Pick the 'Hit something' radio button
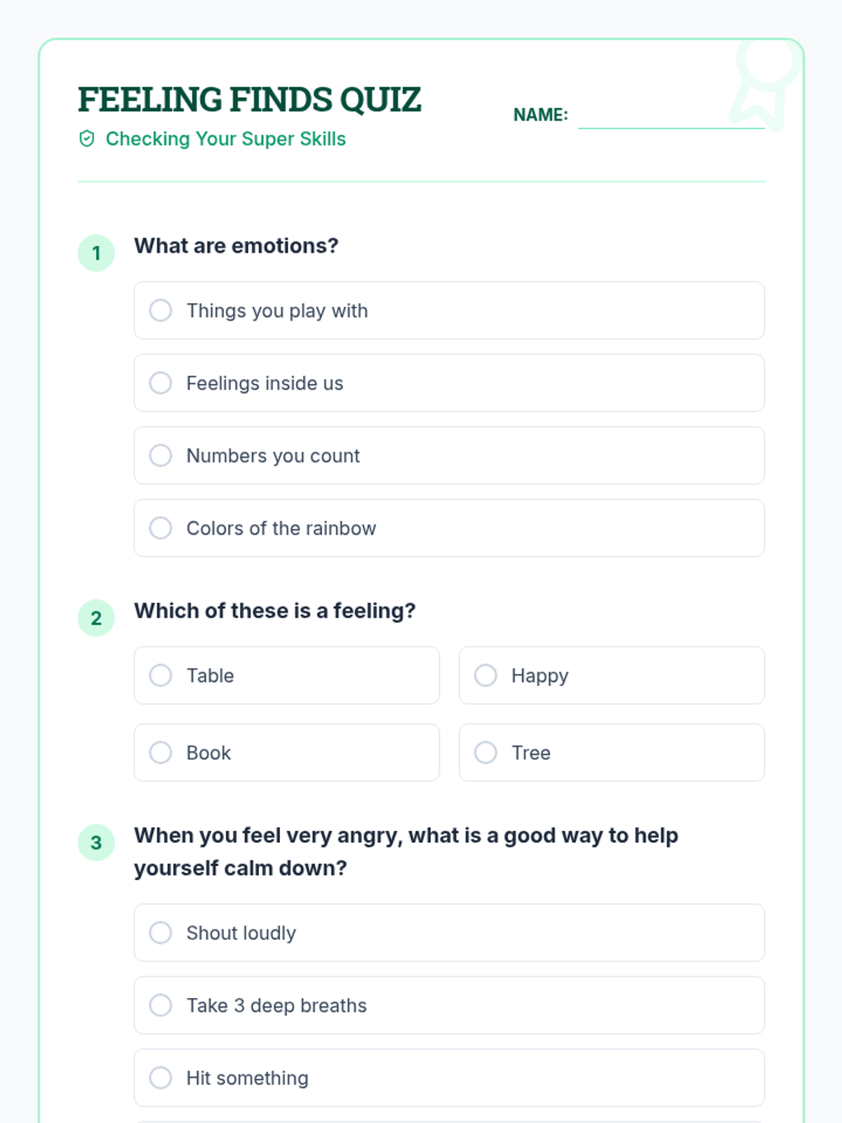Screen dimensions: 842x1123 (449, 1078)
